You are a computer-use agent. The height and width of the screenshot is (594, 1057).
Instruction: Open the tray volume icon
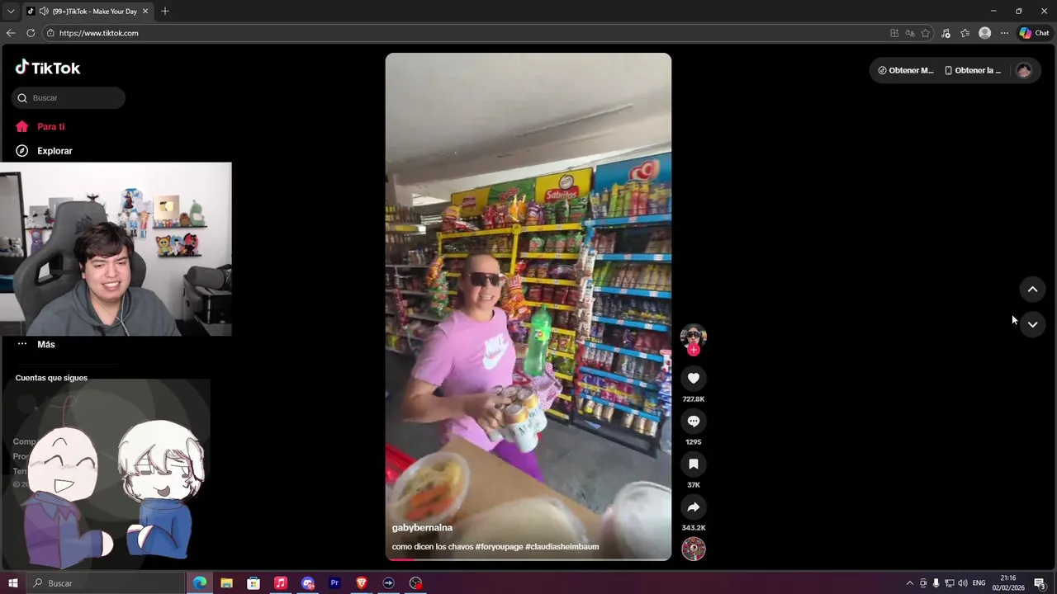click(x=962, y=583)
